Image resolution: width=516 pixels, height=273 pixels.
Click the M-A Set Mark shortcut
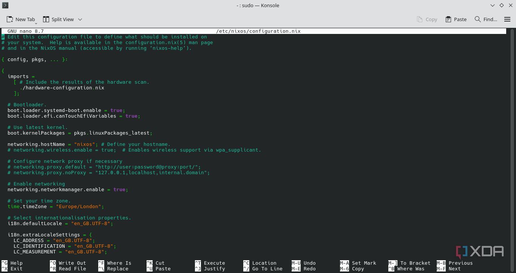(358, 263)
